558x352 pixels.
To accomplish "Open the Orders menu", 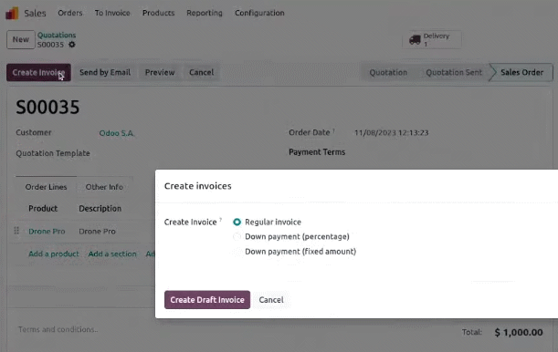I will click(x=70, y=13).
